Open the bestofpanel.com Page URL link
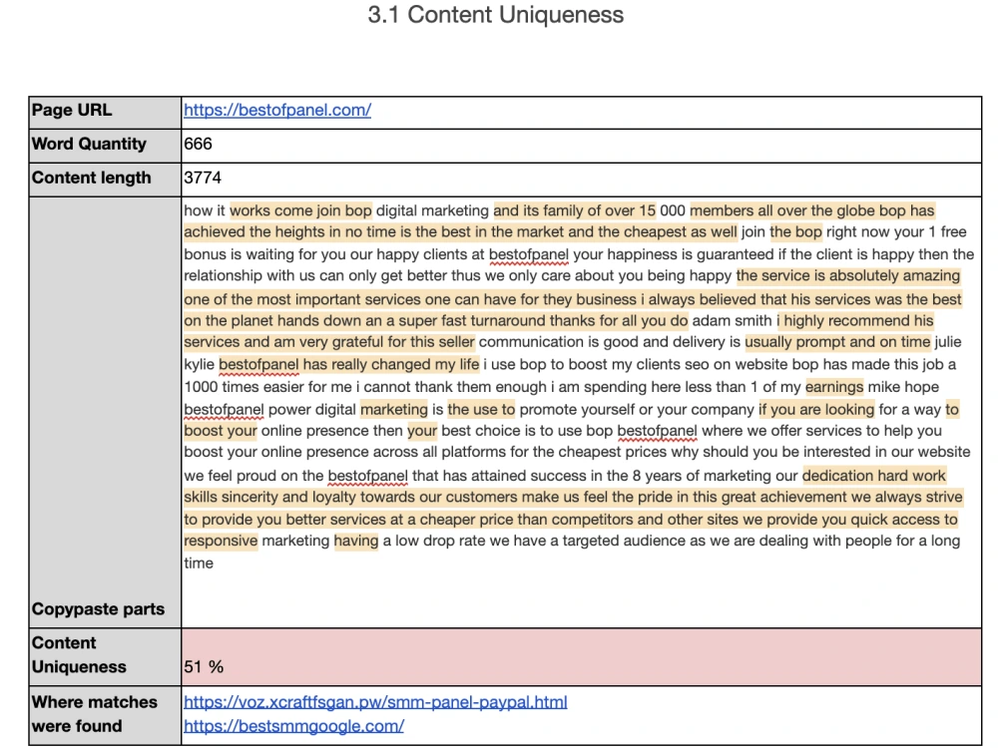The image size is (998, 748). (277, 110)
